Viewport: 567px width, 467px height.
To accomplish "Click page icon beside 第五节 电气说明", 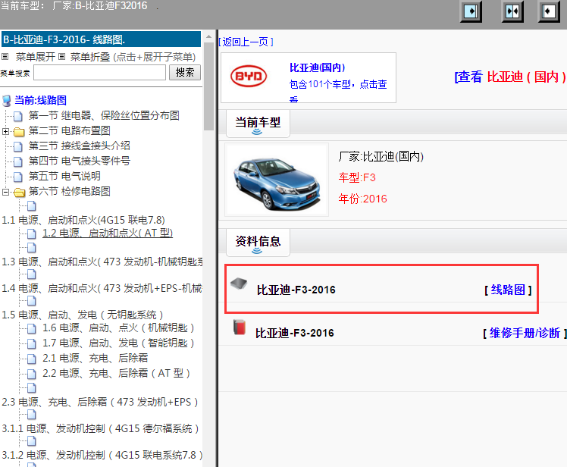I will [17, 177].
